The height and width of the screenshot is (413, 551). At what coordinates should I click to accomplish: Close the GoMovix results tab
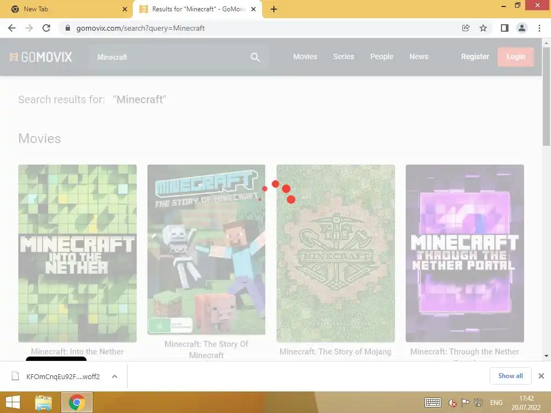253,9
